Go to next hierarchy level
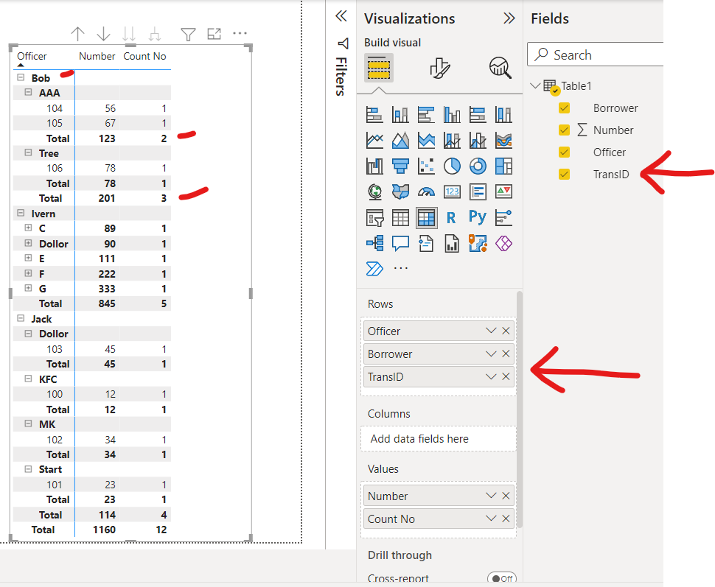The height and width of the screenshot is (587, 715). pyautogui.click(x=129, y=33)
